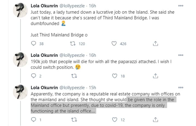Image resolution: width=196 pixels, height=126 pixels.
Task: Share the first tweet about the lucrative job
Action: click(x=155, y=44)
